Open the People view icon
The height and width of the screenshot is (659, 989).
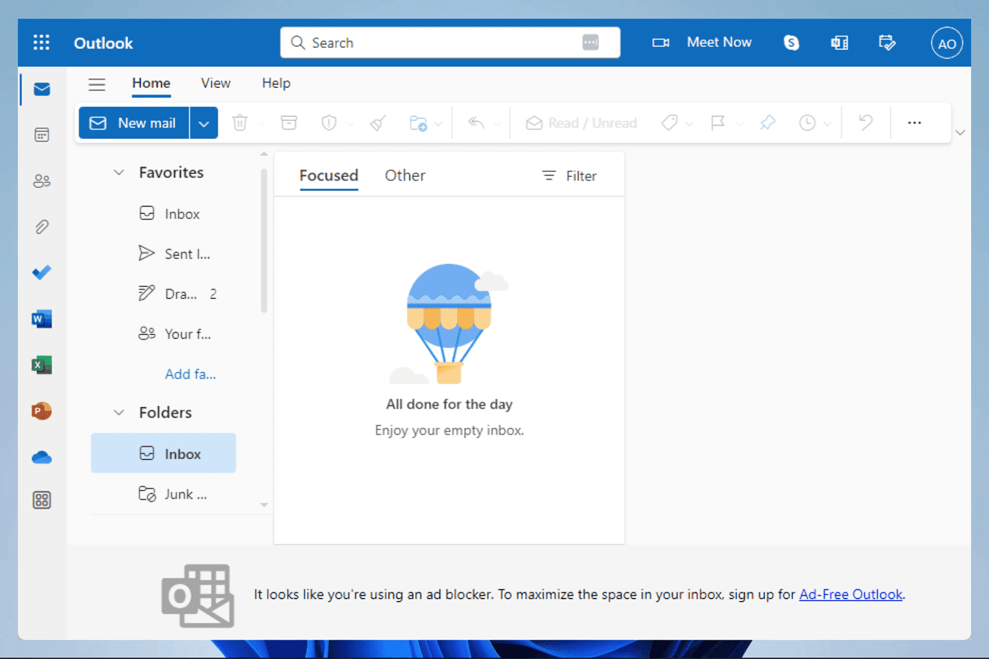click(41, 181)
